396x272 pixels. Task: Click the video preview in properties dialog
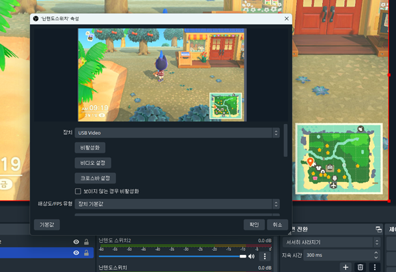click(162, 75)
